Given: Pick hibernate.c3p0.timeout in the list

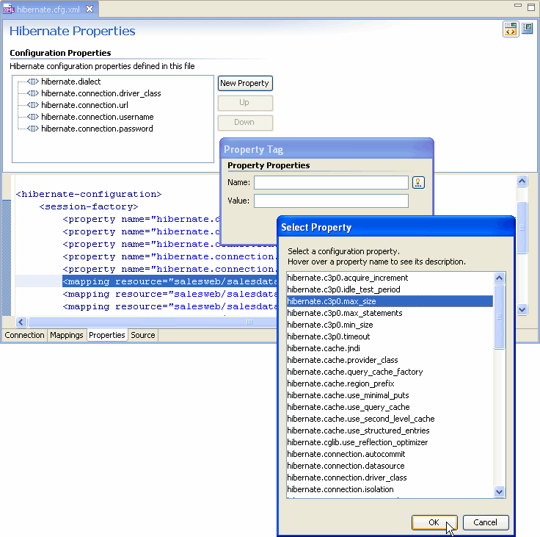Looking at the screenshot, I should click(390, 336).
